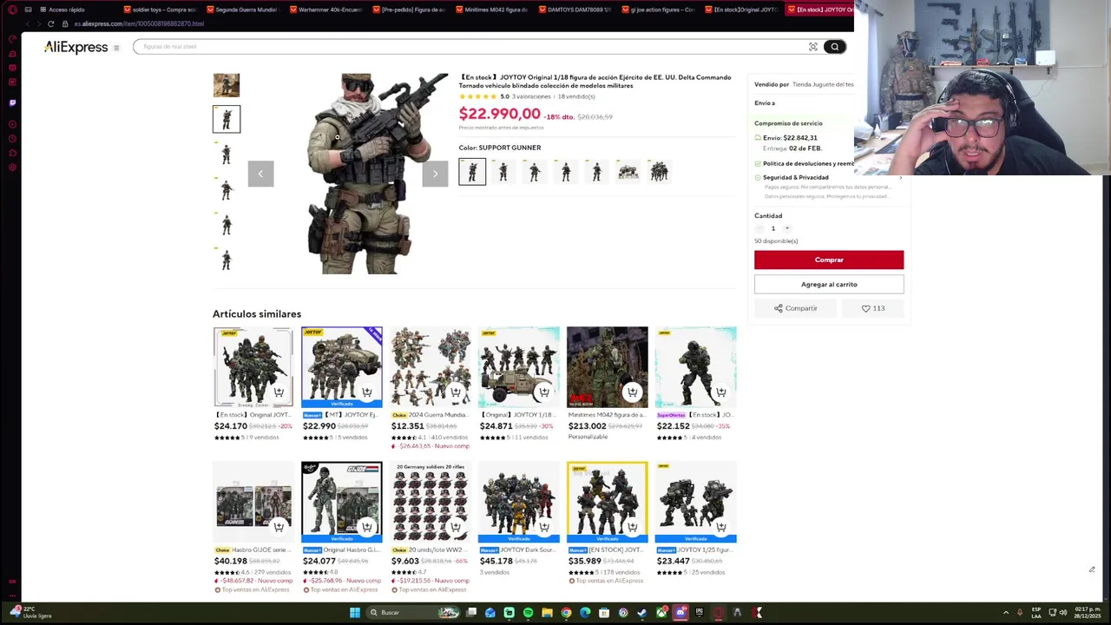This screenshot has height=625, width=1111.
Task: Add the $213.002 Minitimes item to cart
Action: (632, 392)
